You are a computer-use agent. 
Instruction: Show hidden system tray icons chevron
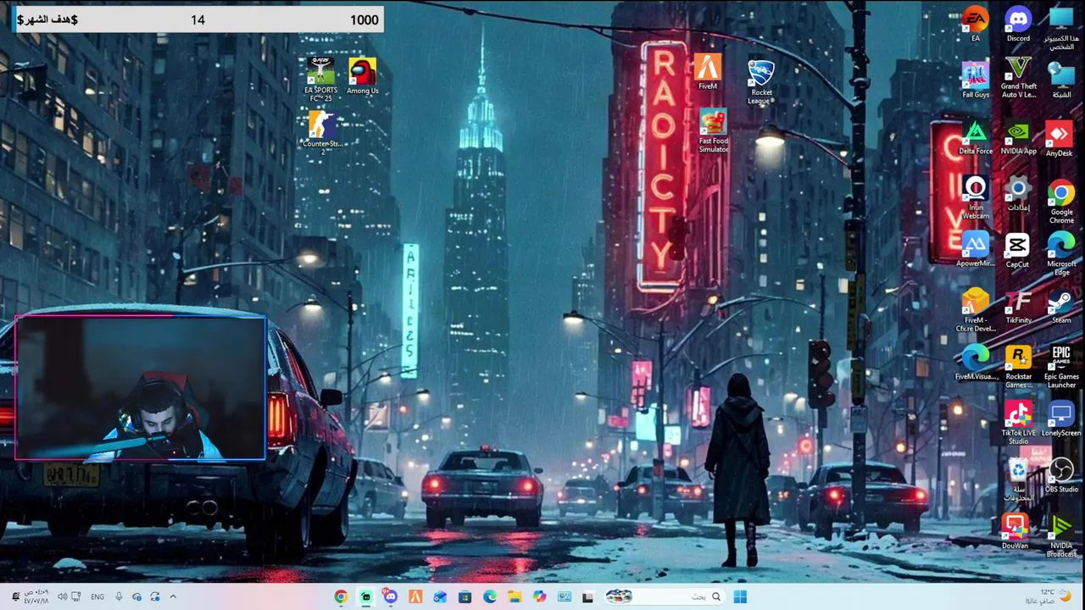point(173,596)
